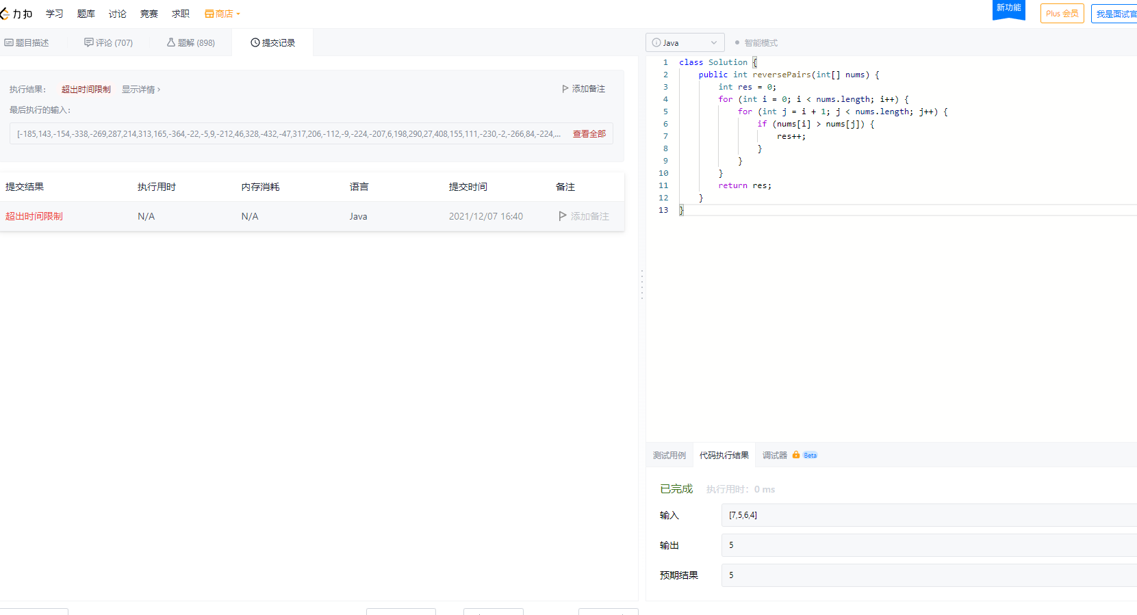This screenshot has width=1137, height=615.
Task: Open the 学习 menu
Action: click(x=55, y=14)
